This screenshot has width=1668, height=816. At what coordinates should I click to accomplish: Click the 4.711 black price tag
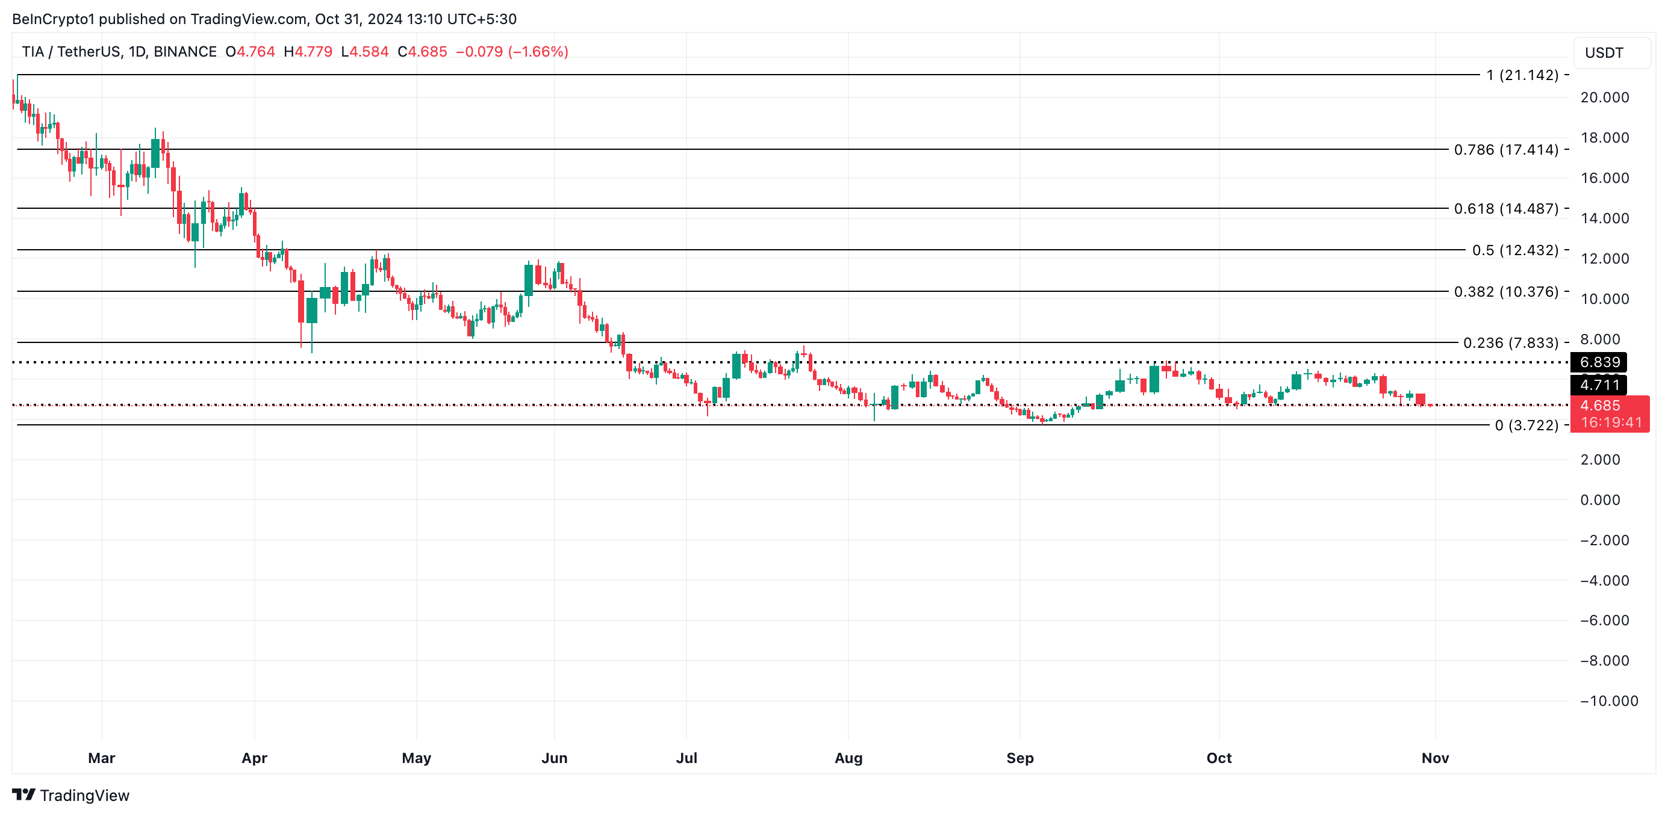(x=1599, y=385)
